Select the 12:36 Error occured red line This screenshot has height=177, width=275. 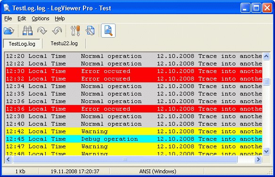[134, 109]
